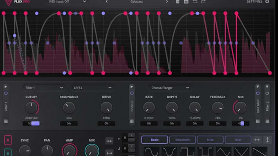This screenshot has height=156, width=278.
Task: Select the inverted cosine dip shape
Action: (170, 152)
